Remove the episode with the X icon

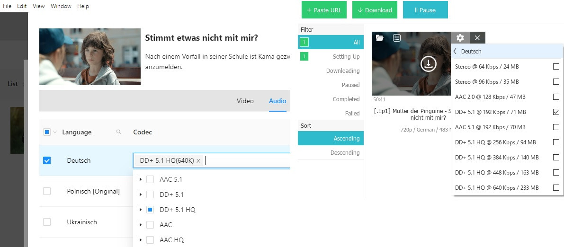477,38
